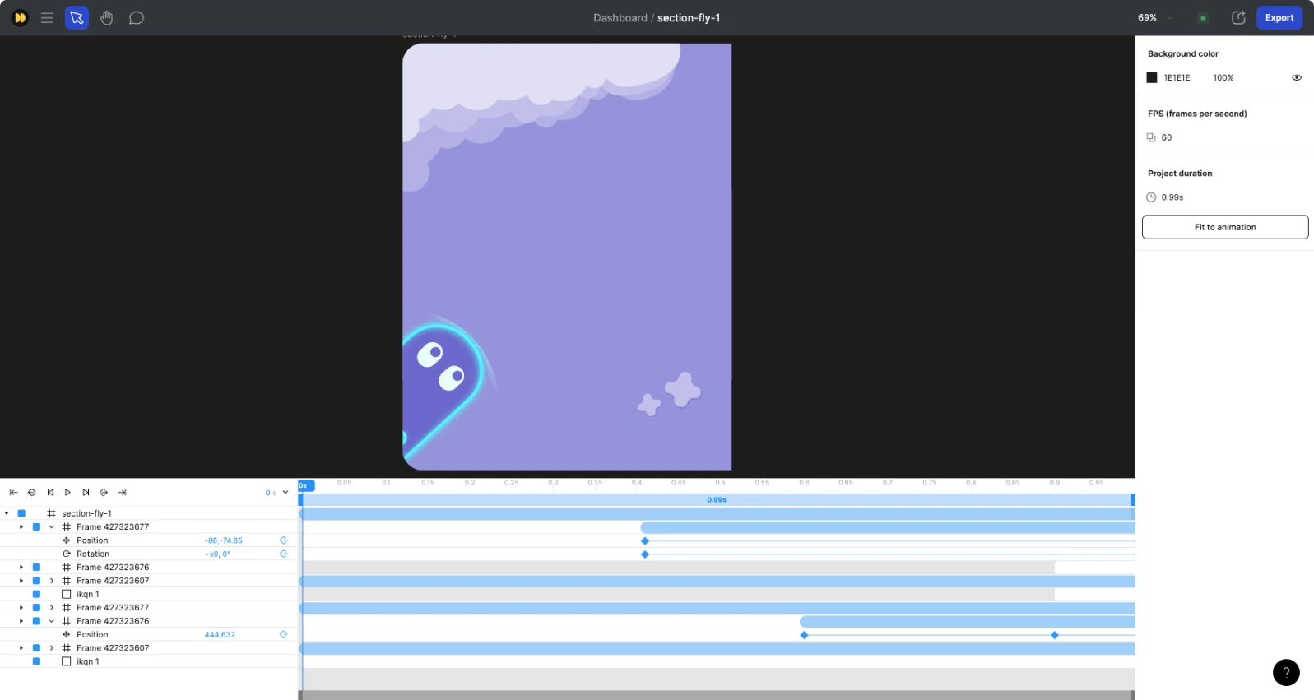The height and width of the screenshot is (700, 1314).
Task: Click the section-fly-1 breadcrumb title
Action: tap(688, 18)
